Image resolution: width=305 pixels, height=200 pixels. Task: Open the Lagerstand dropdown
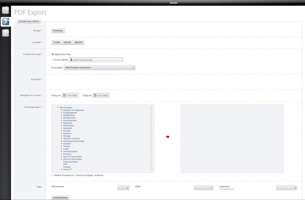tap(286, 187)
